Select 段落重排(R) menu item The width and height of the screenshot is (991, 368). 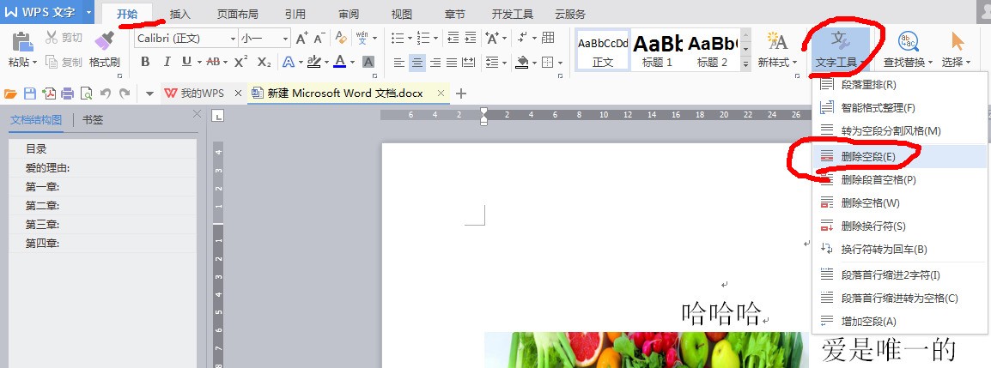click(899, 84)
